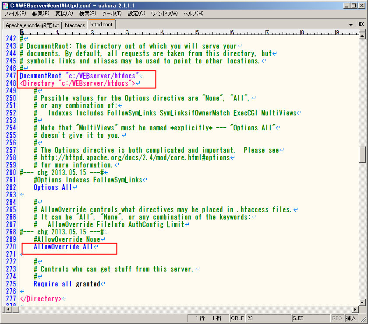
Task: Open the 検索(S) menu
Action: [88, 14]
